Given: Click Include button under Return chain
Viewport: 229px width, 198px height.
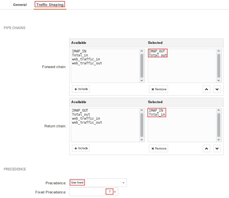Looking at the screenshot, I should point(81,148).
